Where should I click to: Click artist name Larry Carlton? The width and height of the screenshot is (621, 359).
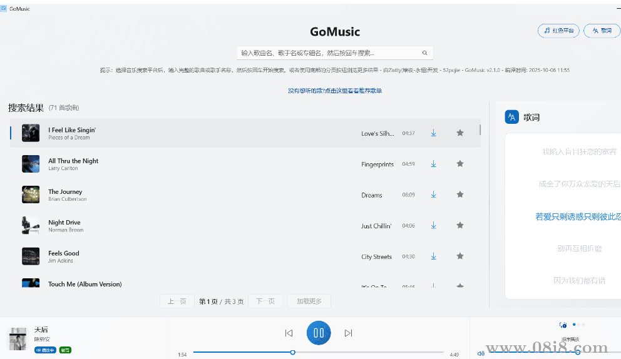(x=63, y=168)
